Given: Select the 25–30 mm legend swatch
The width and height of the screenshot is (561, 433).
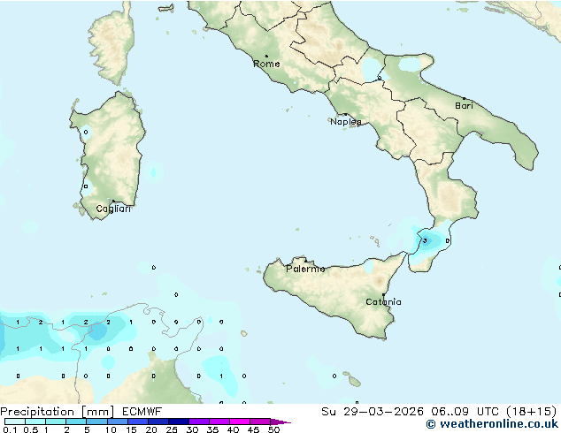Looking at the screenshot, I should [179, 422].
